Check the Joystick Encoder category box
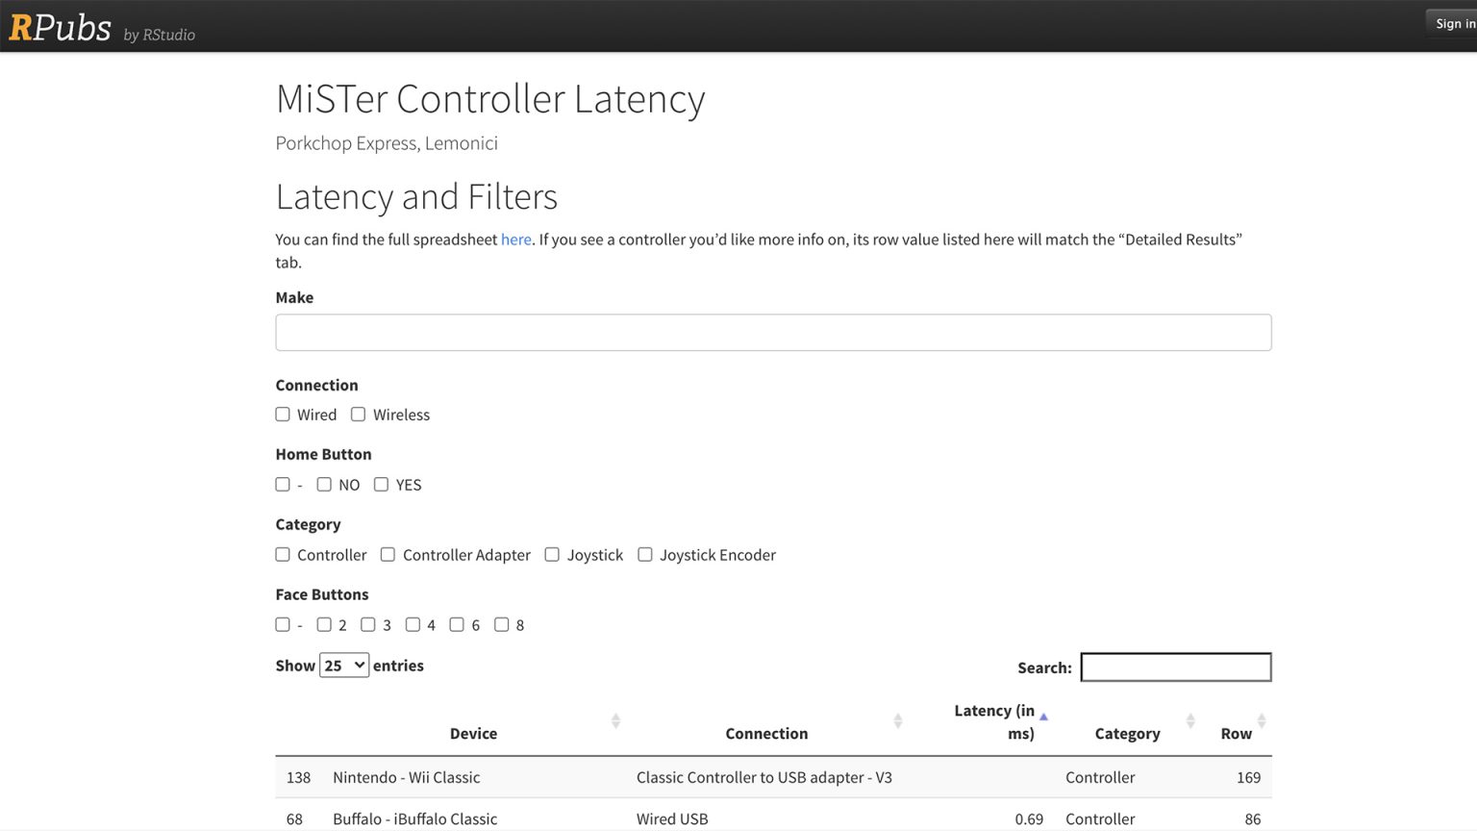The height and width of the screenshot is (831, 1477). click(644, 554)
